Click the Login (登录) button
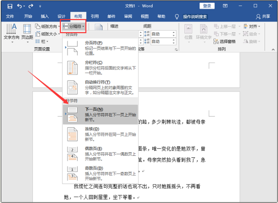Screen dimensions: 278x203 click(x=207, y=6)
